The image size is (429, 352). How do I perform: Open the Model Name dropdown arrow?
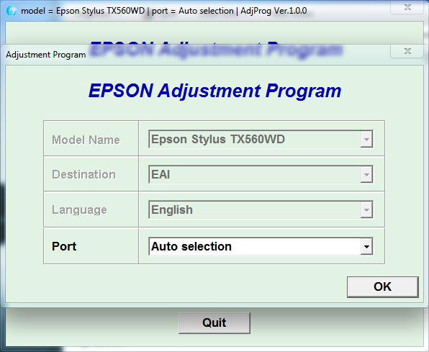366,139
